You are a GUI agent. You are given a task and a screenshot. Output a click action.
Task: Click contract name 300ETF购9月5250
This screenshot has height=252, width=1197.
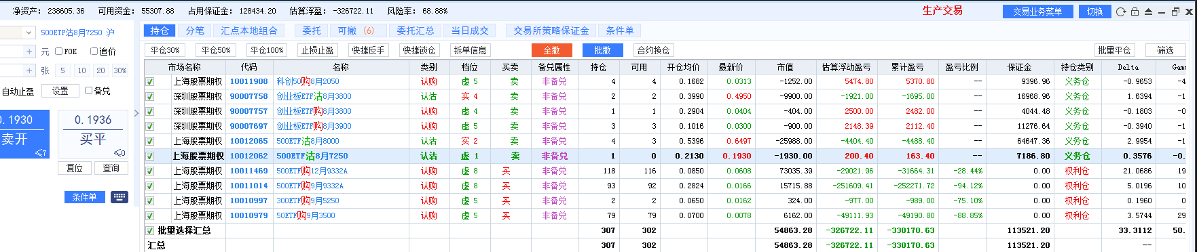[x=308, y=201]
